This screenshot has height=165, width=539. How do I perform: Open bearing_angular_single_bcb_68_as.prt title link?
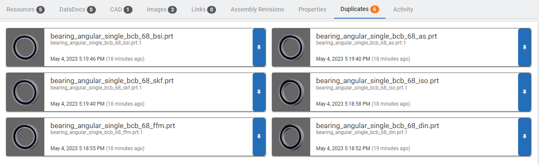(377, 36)
